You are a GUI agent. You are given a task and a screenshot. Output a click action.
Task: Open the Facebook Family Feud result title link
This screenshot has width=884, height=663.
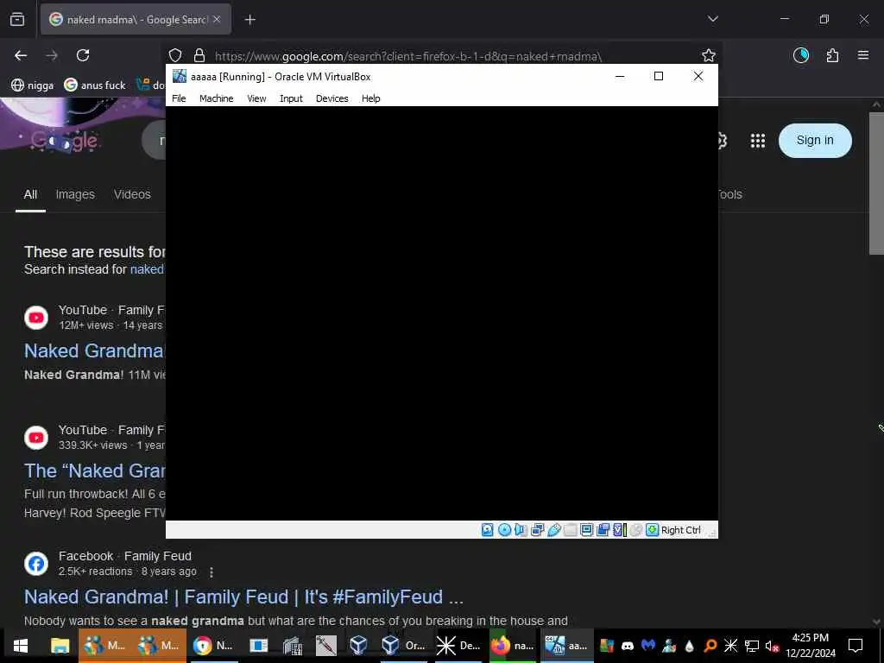pos(243,597)
